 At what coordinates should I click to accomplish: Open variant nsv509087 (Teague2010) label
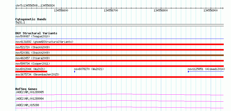coord(33,36)
